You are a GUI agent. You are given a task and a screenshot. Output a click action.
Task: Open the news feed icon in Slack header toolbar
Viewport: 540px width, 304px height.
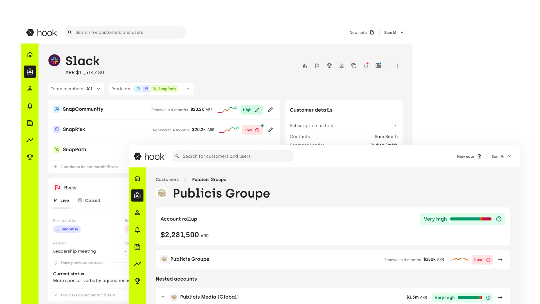click(x=378, y=66)
